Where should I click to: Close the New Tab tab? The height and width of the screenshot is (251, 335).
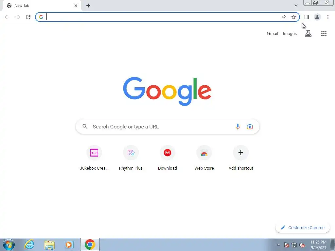pos(76,6)
